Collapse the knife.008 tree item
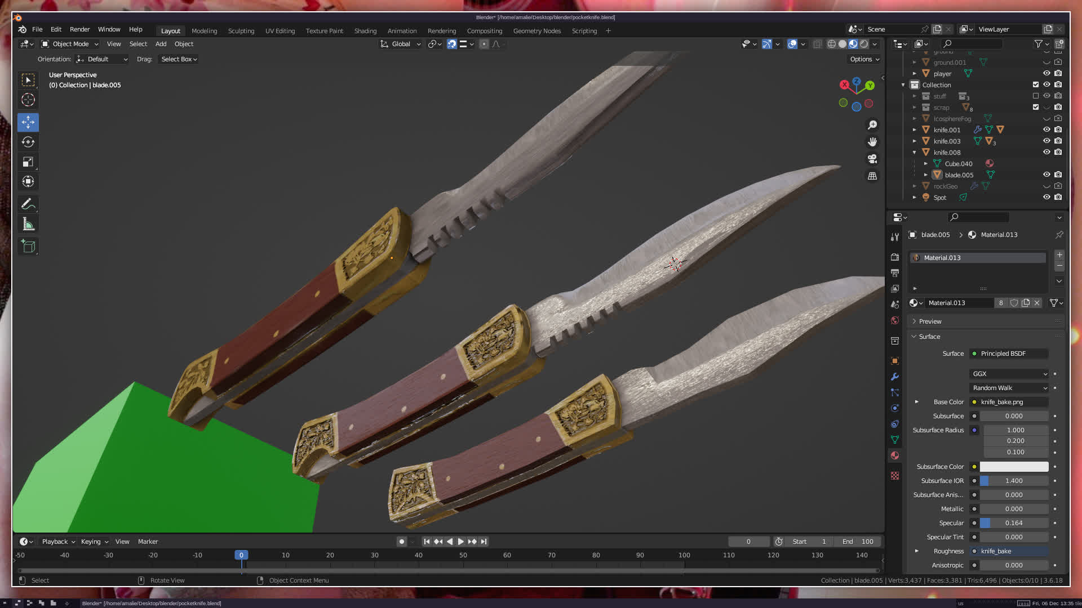Viewport: 1082px width, 608px height. click(915, 153)
